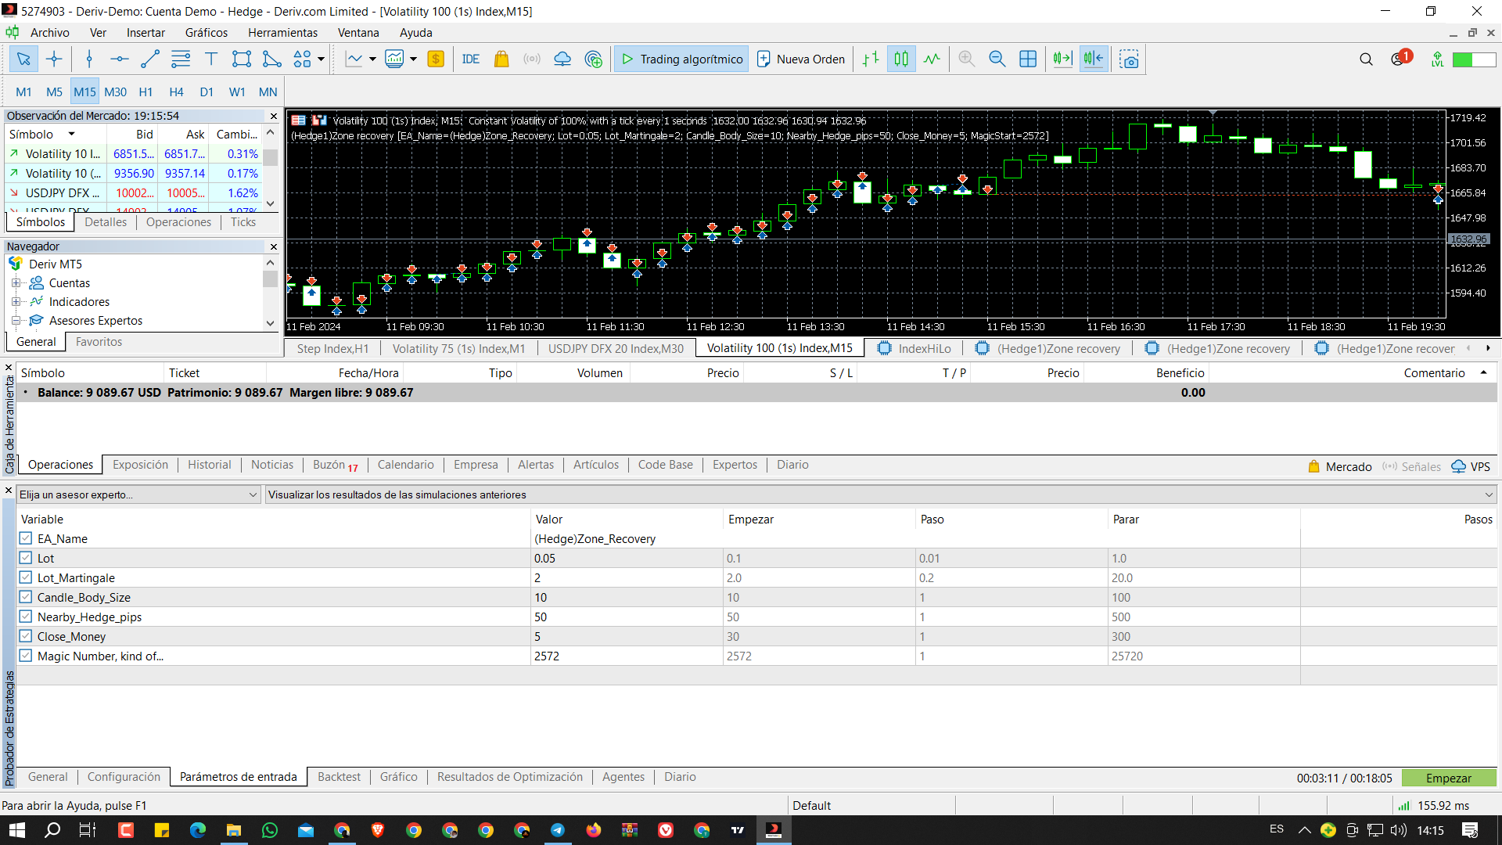Toggle the Nearby_Hedge_pips checkbox
This screenshot has height=845, width=1502.
(26, 617)
